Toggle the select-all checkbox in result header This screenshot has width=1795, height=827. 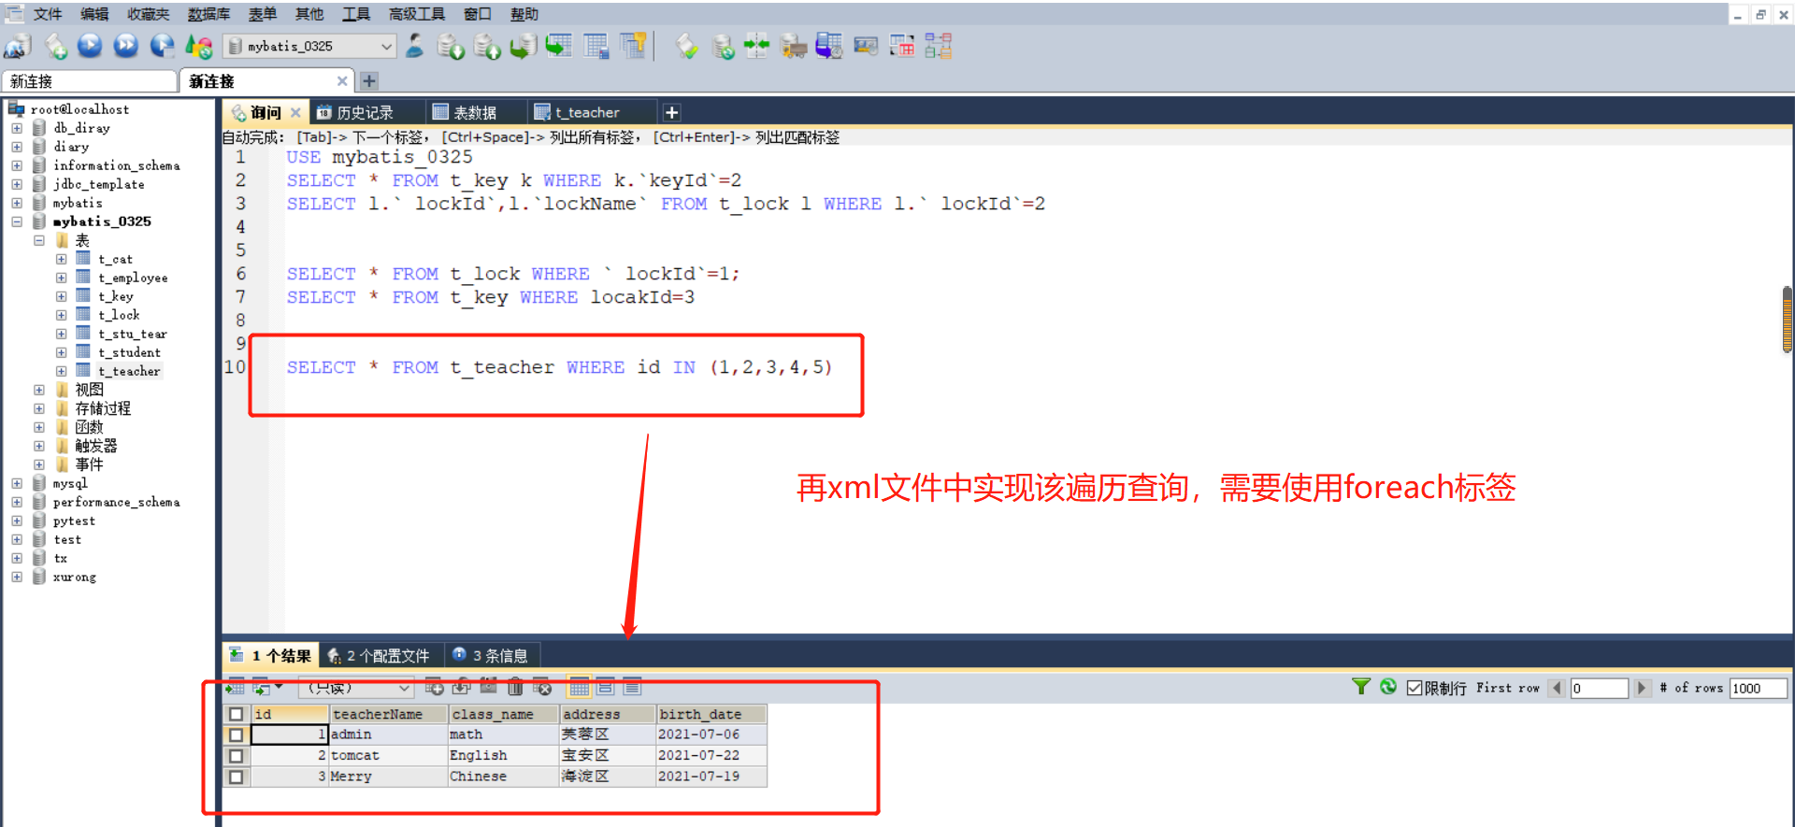(x=237, y=714)
